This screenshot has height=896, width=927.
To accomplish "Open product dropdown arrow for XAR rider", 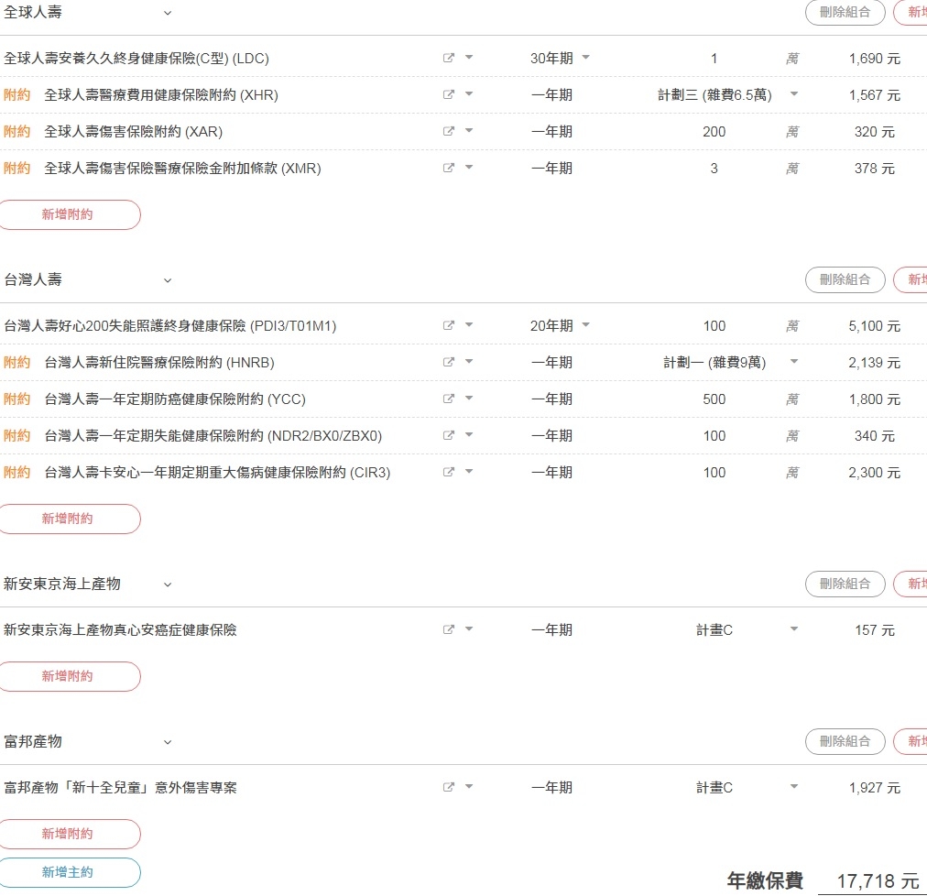I will coord(469,131).
